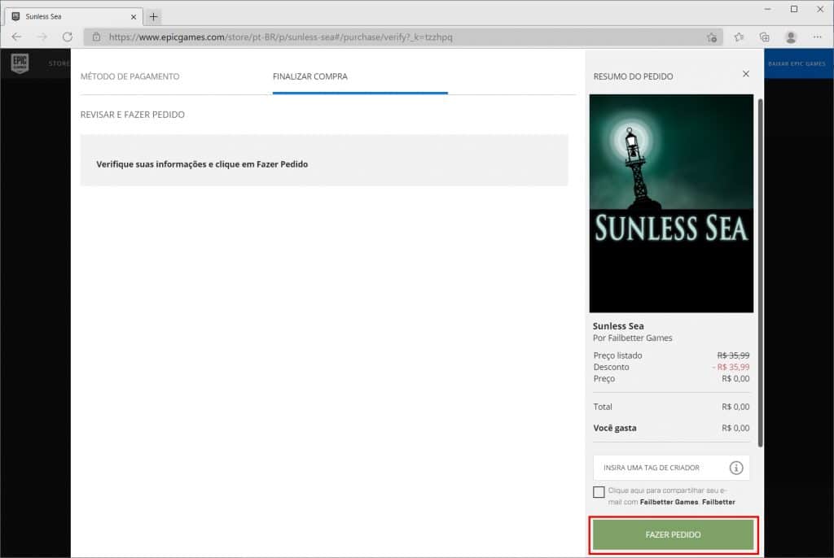
Task: Click the Sunless Sea cover thumbnail
Action: pos(671,203)
